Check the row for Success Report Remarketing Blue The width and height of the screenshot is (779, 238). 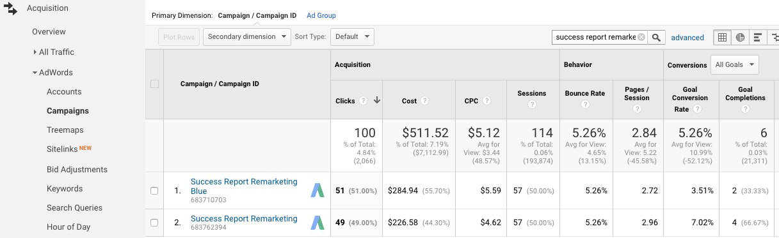[154, 191]
